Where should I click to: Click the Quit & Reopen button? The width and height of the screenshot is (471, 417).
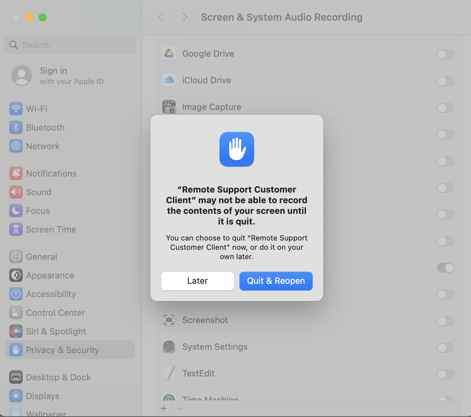point(276,281)
